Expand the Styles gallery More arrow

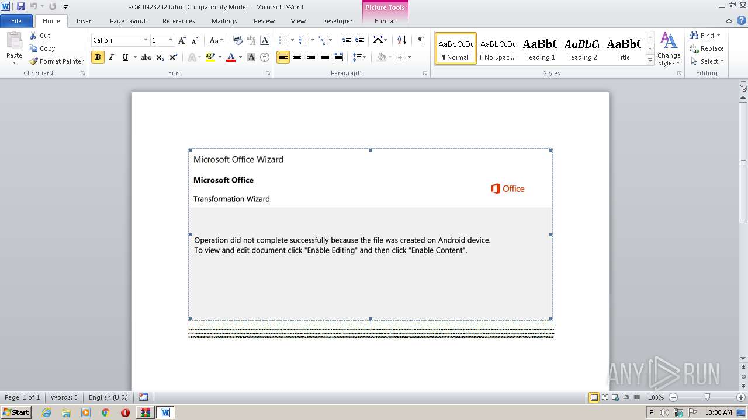tap(650, 61)
